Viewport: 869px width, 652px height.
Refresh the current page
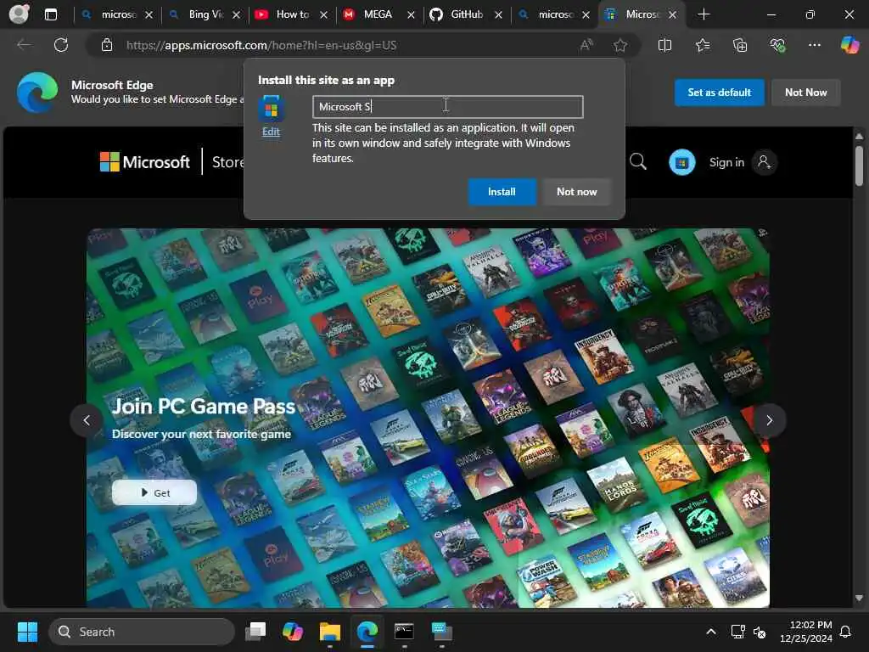[61, 45]
